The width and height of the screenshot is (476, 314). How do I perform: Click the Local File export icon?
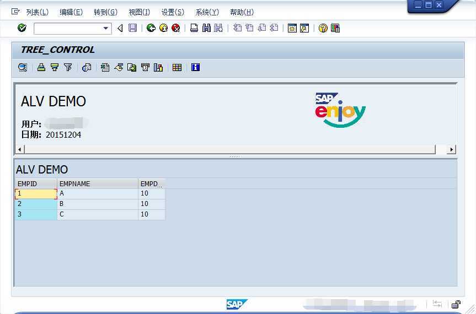[132, 67]
